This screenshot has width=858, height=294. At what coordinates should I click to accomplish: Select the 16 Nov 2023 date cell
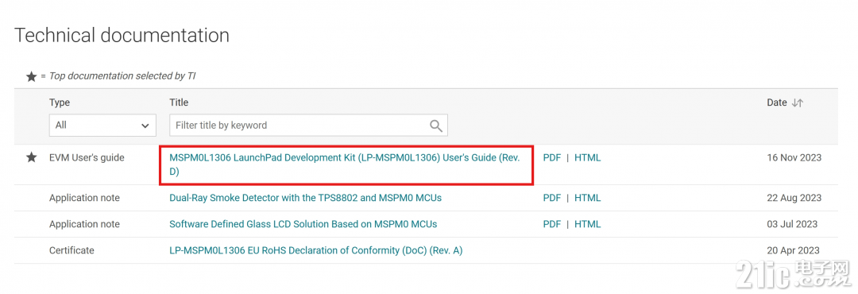click(x=794, y=157)
